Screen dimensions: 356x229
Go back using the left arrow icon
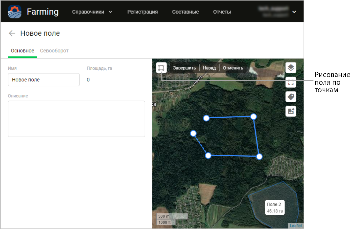coord(12,33)
